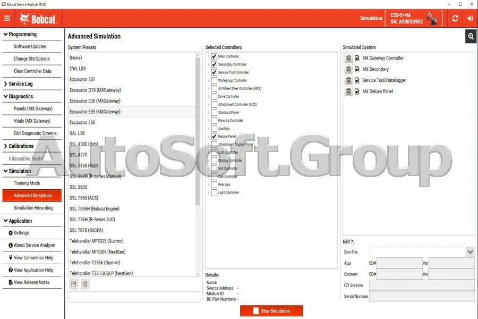
Task: Toggle the Deluxe Panel checkbox
Action: click(214, 137)
